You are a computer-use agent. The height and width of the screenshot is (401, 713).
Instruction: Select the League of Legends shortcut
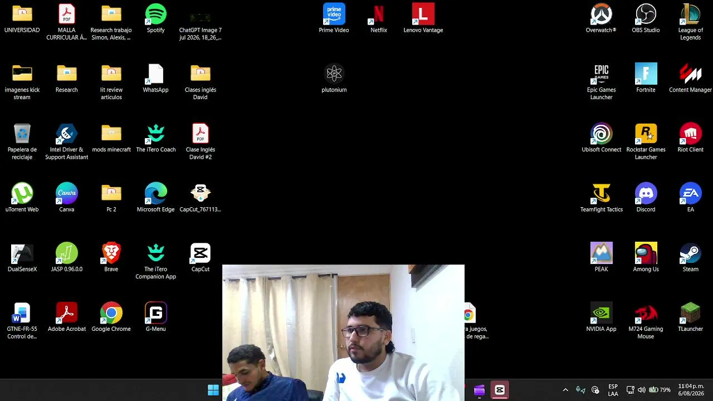coord(691,14)
